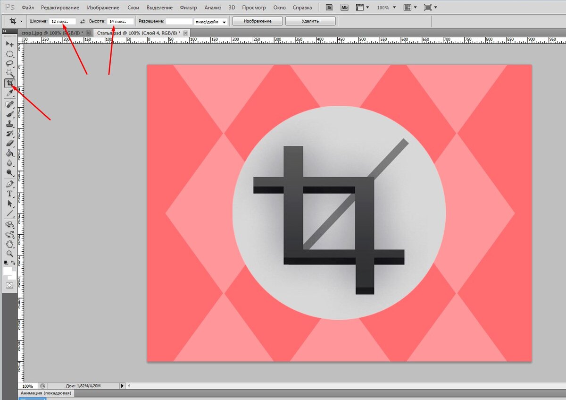
Task: Select the Paint Bucket tool
Action: [9, 153]
